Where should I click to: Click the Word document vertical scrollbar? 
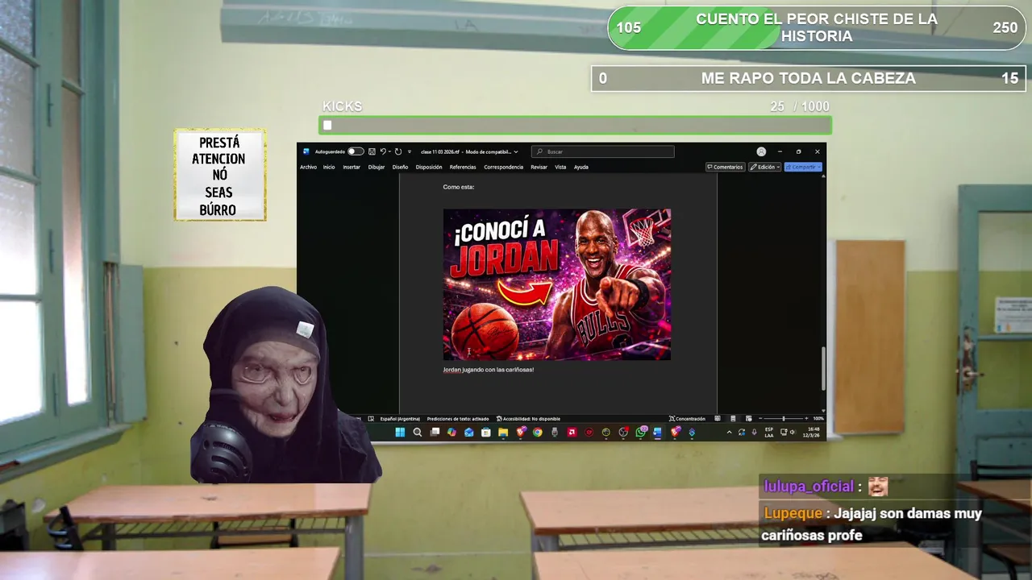[x=822, y=368]
